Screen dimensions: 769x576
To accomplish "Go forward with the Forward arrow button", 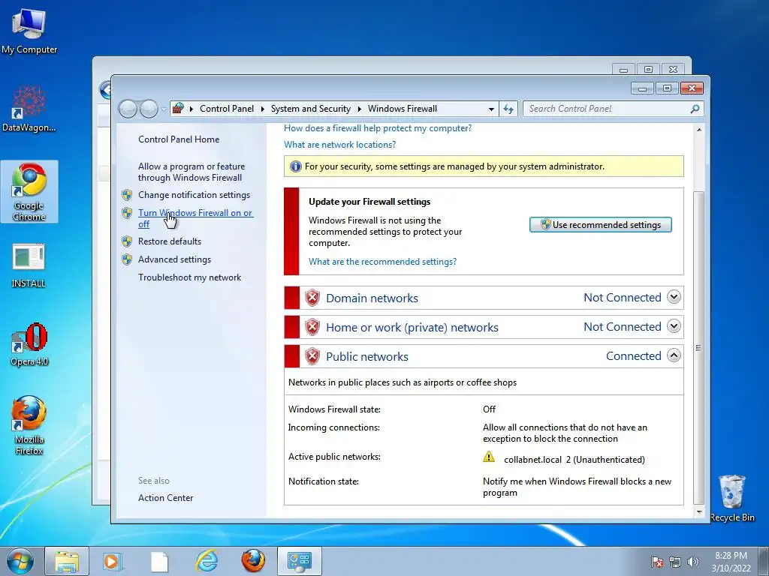I will tap(149, 109).
